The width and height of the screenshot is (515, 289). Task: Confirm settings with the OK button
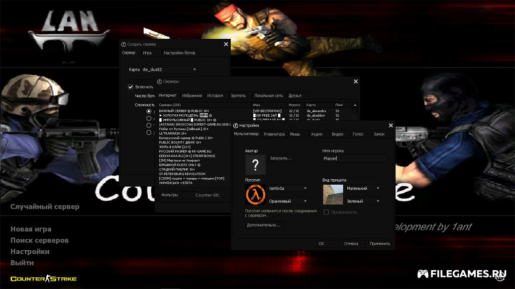point(328,243)
